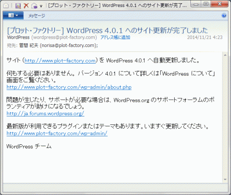Open the http://www.plot-factory.com site link
The width and height of the screenshot is (231, 195).
60,61
